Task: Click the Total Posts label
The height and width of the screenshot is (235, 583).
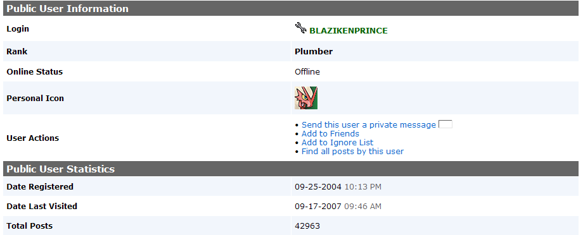Action: coord(30,226)
